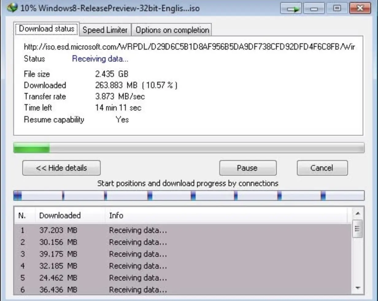Open the Options on completion tab
Screen dimensions: 378x301
click(172, 30)
